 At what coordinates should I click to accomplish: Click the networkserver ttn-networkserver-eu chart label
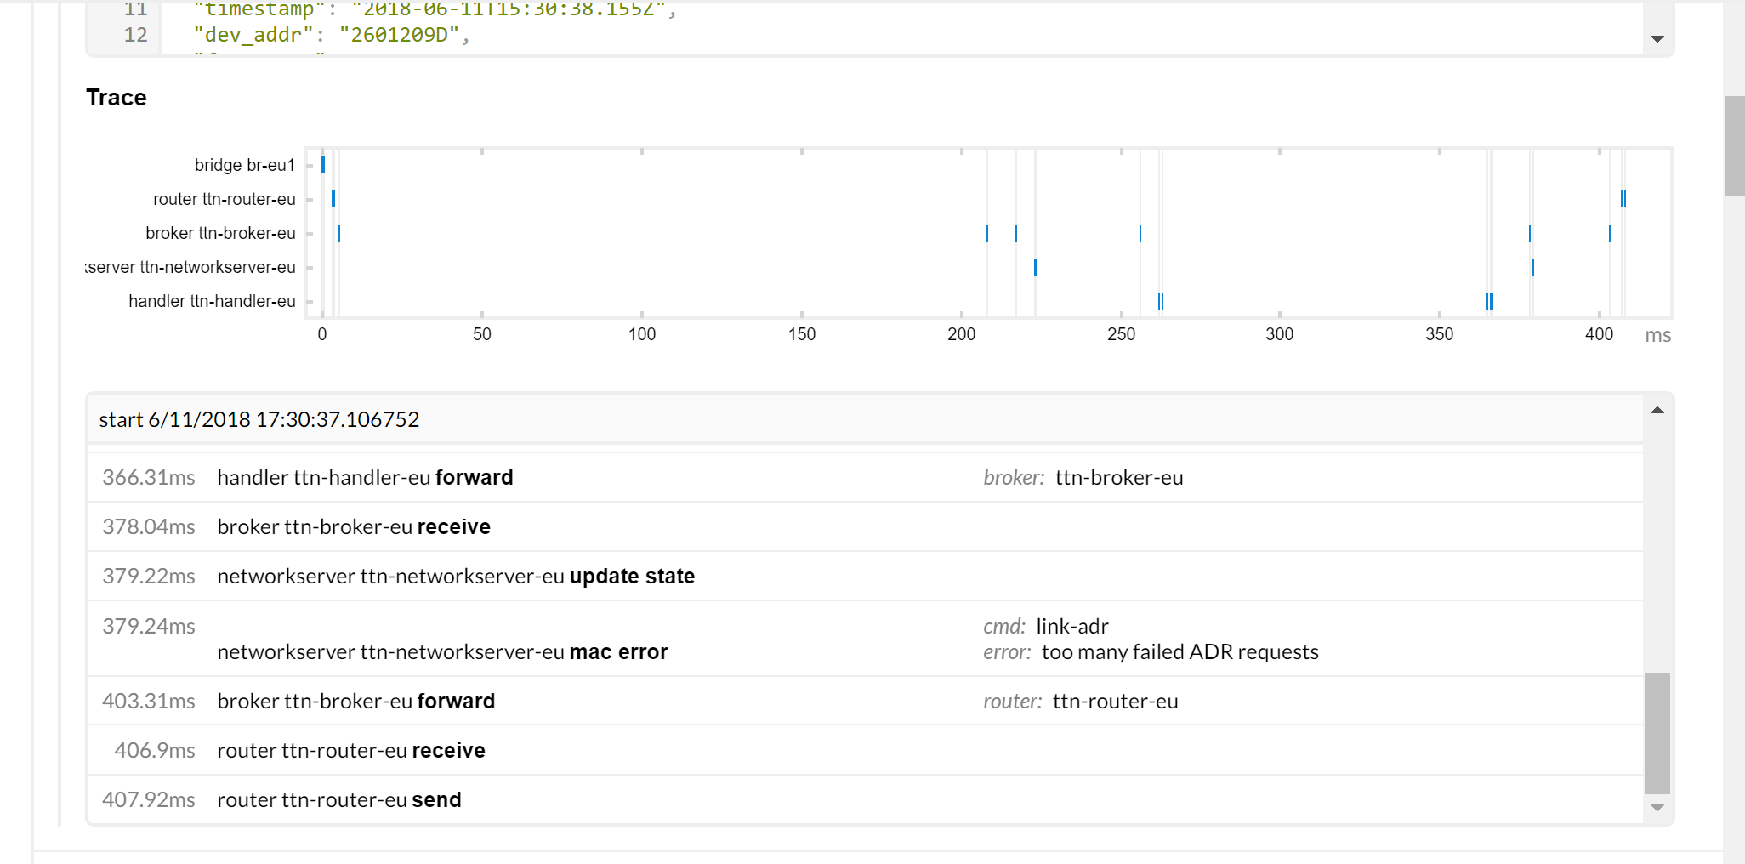[x=190, y=267]
